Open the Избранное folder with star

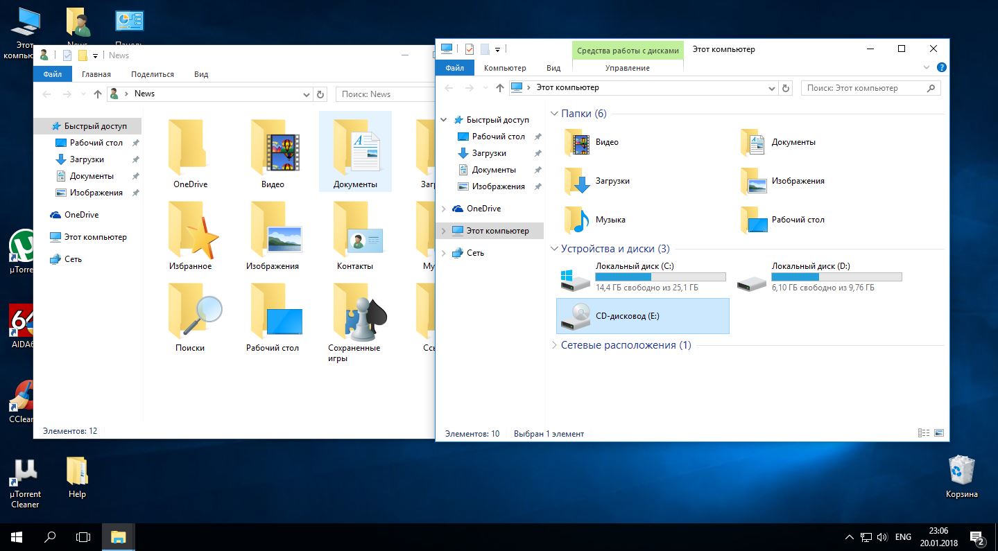pyautogui.click(x=191, y=234)
